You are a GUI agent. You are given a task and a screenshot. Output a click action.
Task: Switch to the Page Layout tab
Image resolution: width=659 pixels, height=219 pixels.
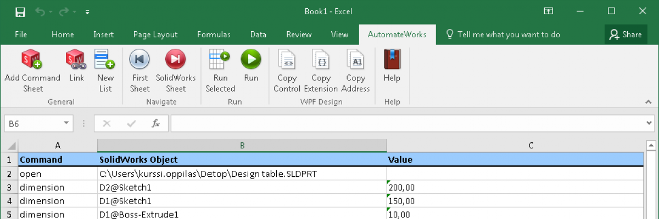155,34
